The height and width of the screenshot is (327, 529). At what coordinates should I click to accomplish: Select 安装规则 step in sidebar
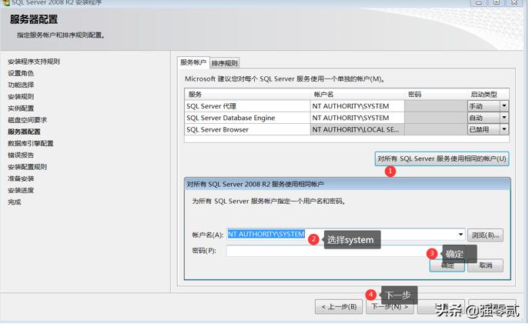coord(21,97)
